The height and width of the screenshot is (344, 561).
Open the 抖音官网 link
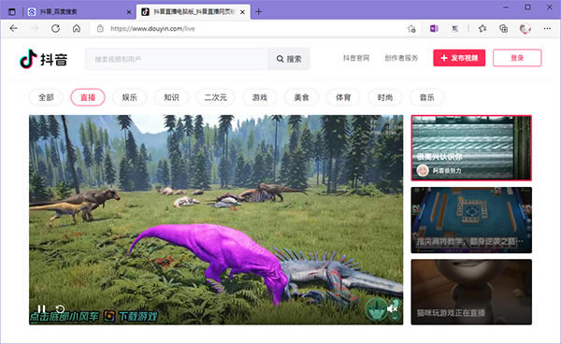pyautogui.click(x=356, y=58)
